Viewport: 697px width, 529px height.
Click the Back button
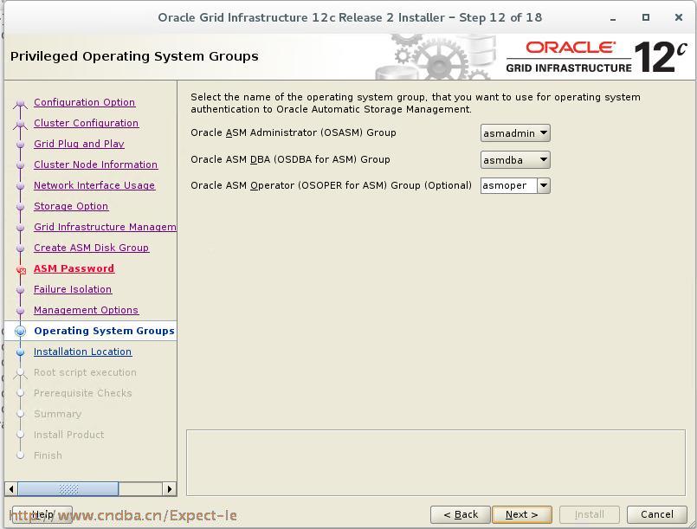pyautogui.click(x=461, y=515)
